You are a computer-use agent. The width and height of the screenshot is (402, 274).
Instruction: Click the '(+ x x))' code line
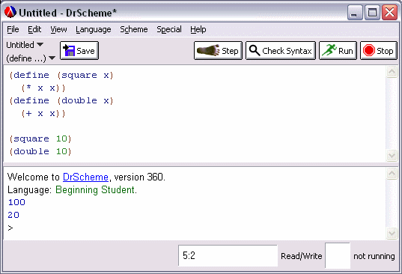tap(43, 113)
